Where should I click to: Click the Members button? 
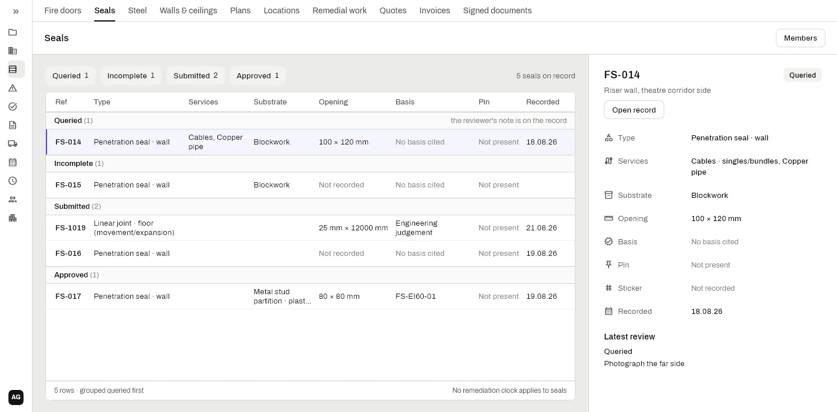(x=800, y=38)
